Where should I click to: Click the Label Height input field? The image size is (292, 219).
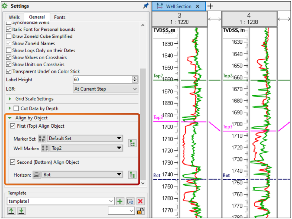(102, 80)
